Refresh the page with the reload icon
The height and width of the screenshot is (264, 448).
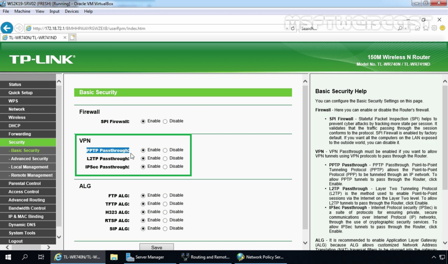pyautogui.click(x=293, y=28)
